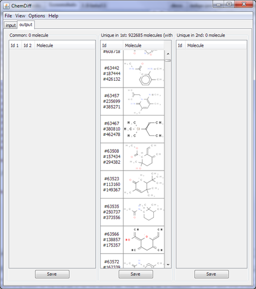Click the ChemDiff Java app icon
The width and height of the screenshot is (256, 289).
(x=6, y=6)
